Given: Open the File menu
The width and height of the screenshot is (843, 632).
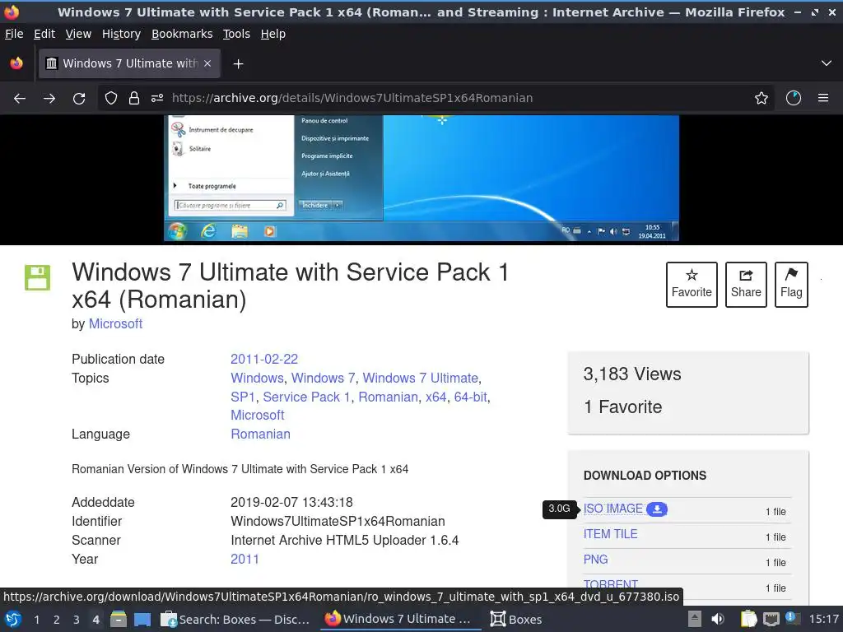Looking at the screenshot, I should click(x=14, y=34).
